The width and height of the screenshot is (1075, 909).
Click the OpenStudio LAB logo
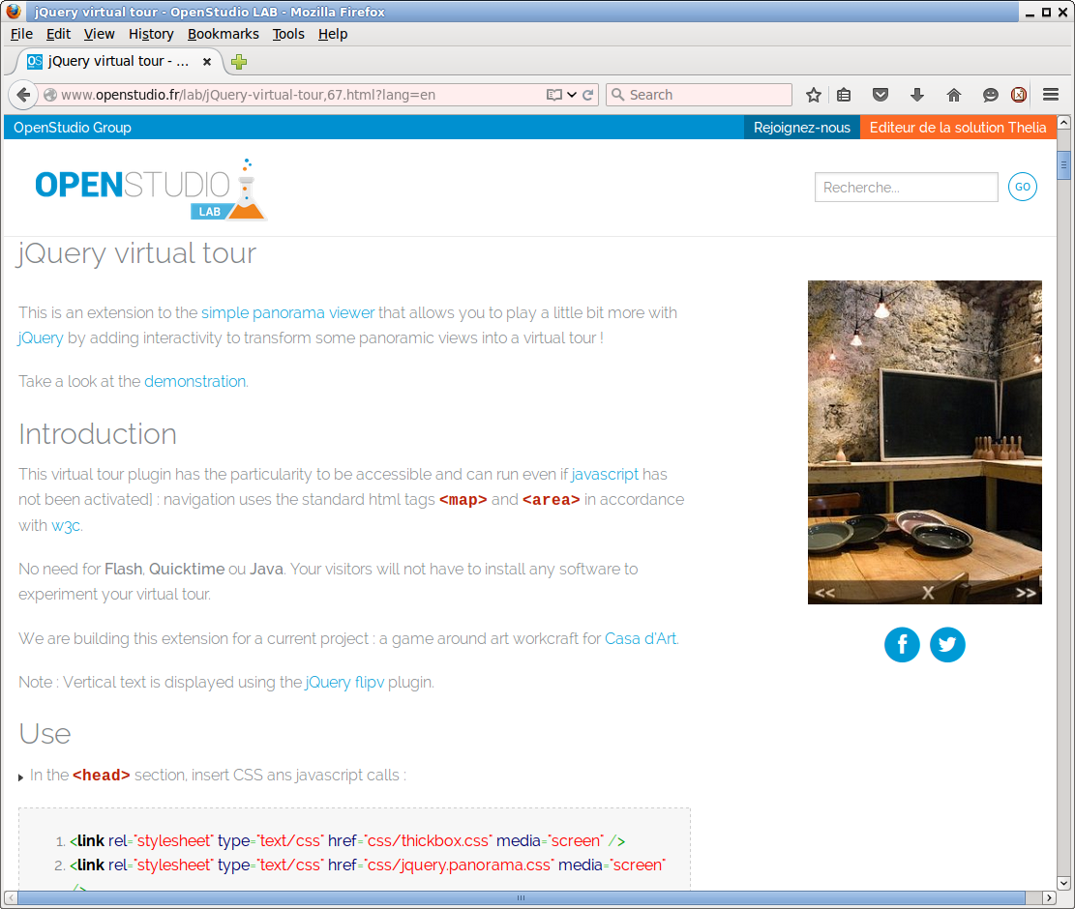pos(150,190)
